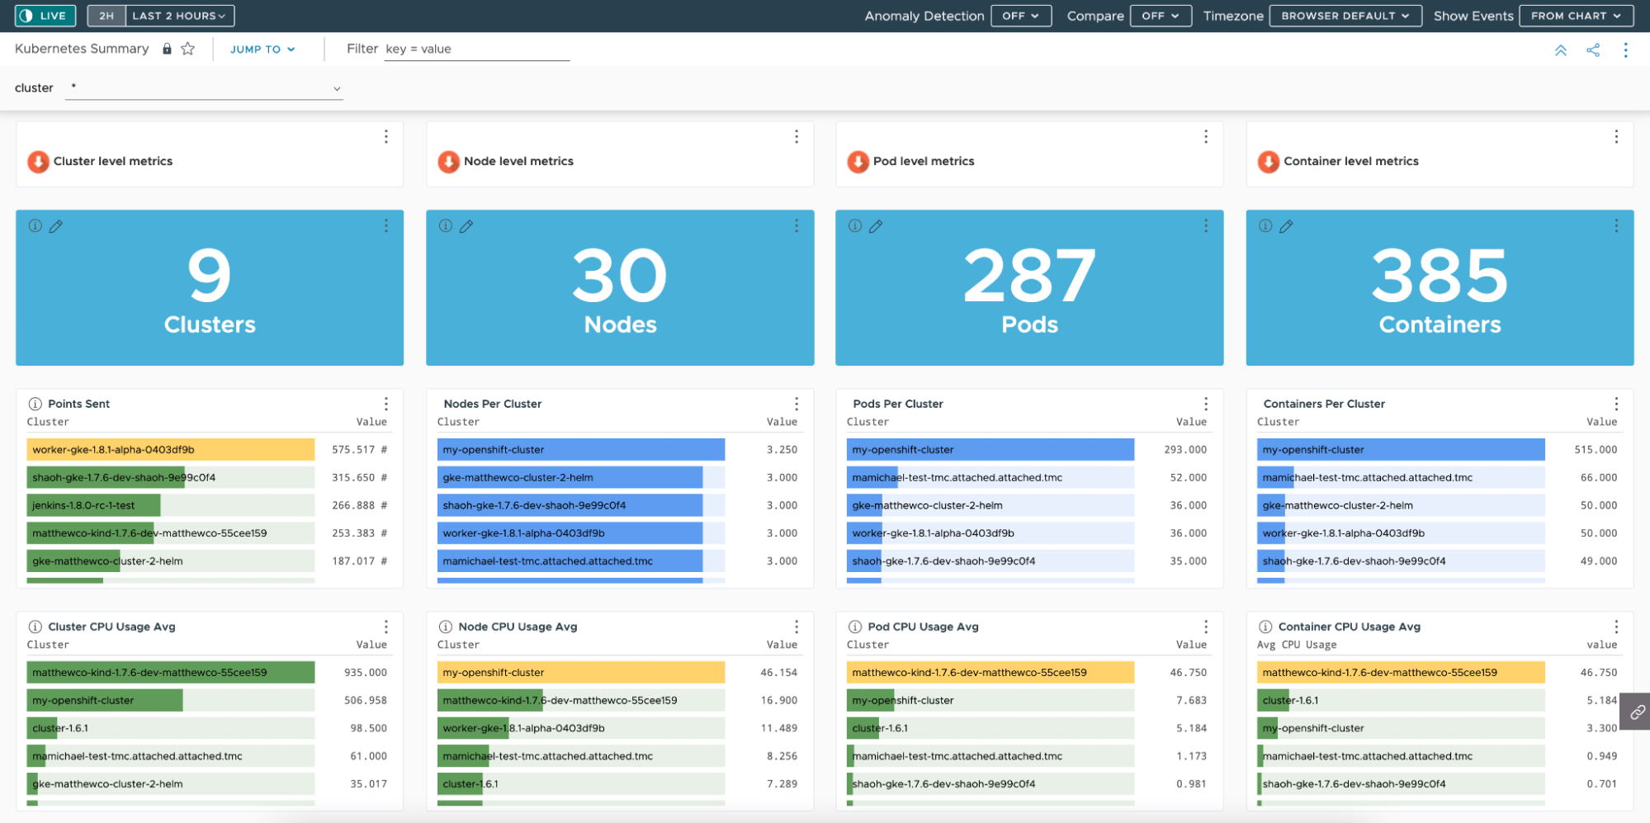Select jenkins-1.8.0-rc-1-test row in Points Sent

tap(208, 505)
